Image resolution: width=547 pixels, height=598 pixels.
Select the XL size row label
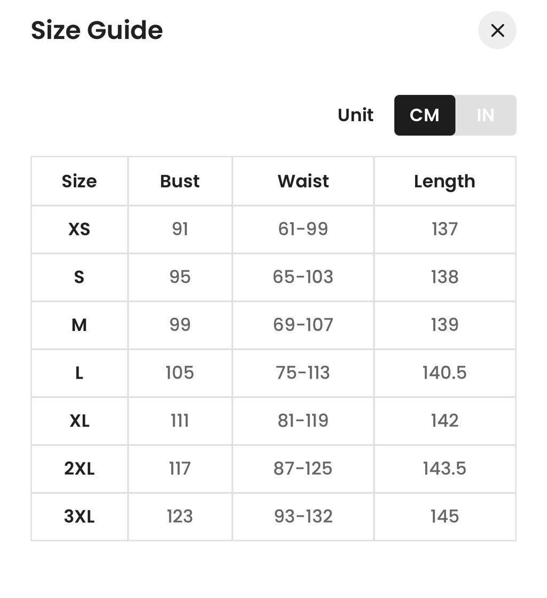[80, 421]
